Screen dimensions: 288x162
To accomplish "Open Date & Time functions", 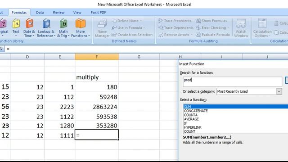I will click(x=29, y=28).
